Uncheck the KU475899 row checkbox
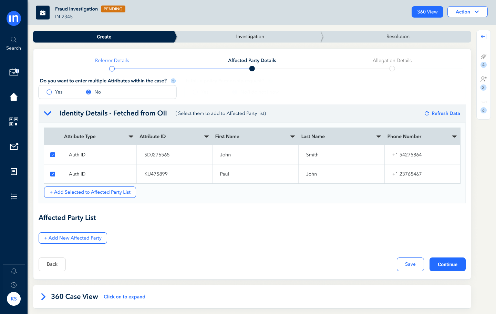 pyautogui.click(x=53, y=174)
